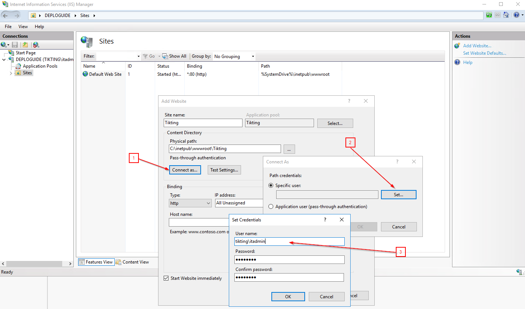Select the Specific user radio button
Viewport: 525px width, 309px height.
coord(271,186)
